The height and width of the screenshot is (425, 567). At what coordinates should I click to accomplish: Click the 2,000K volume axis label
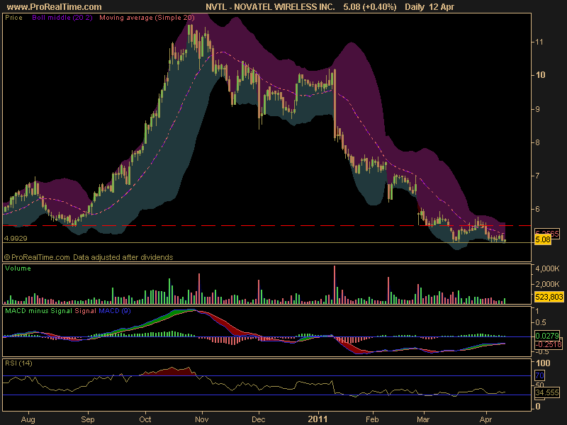pyautogui.click(x=547, y=284)
